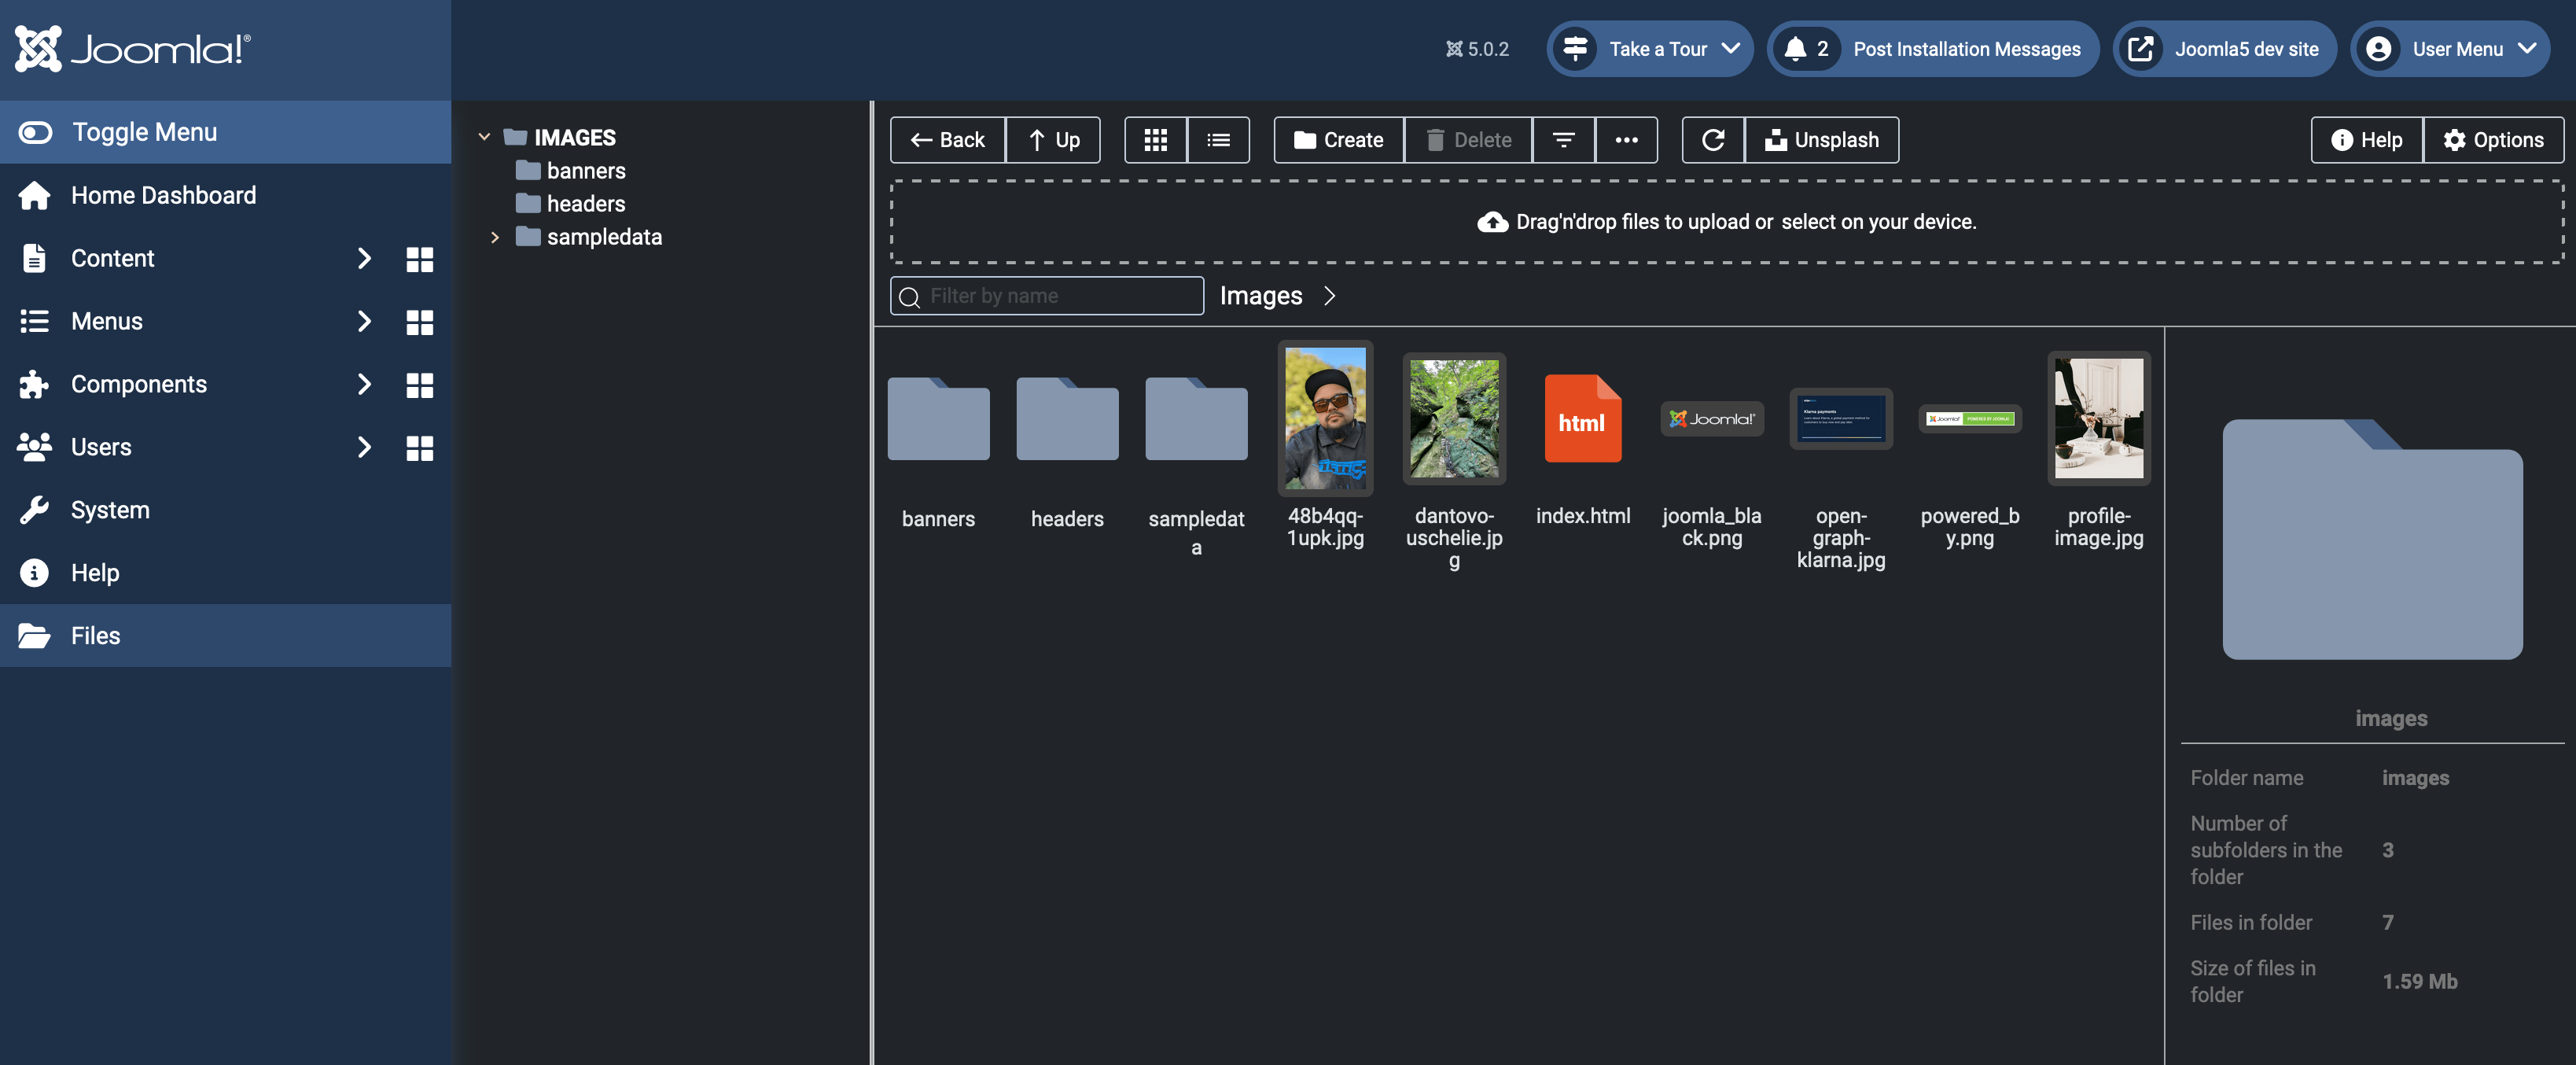The image size is (2576, 1065).
Task: Open Home Dashboard from the sidebar
Action: pyautogui.click(x=163, y=194)
